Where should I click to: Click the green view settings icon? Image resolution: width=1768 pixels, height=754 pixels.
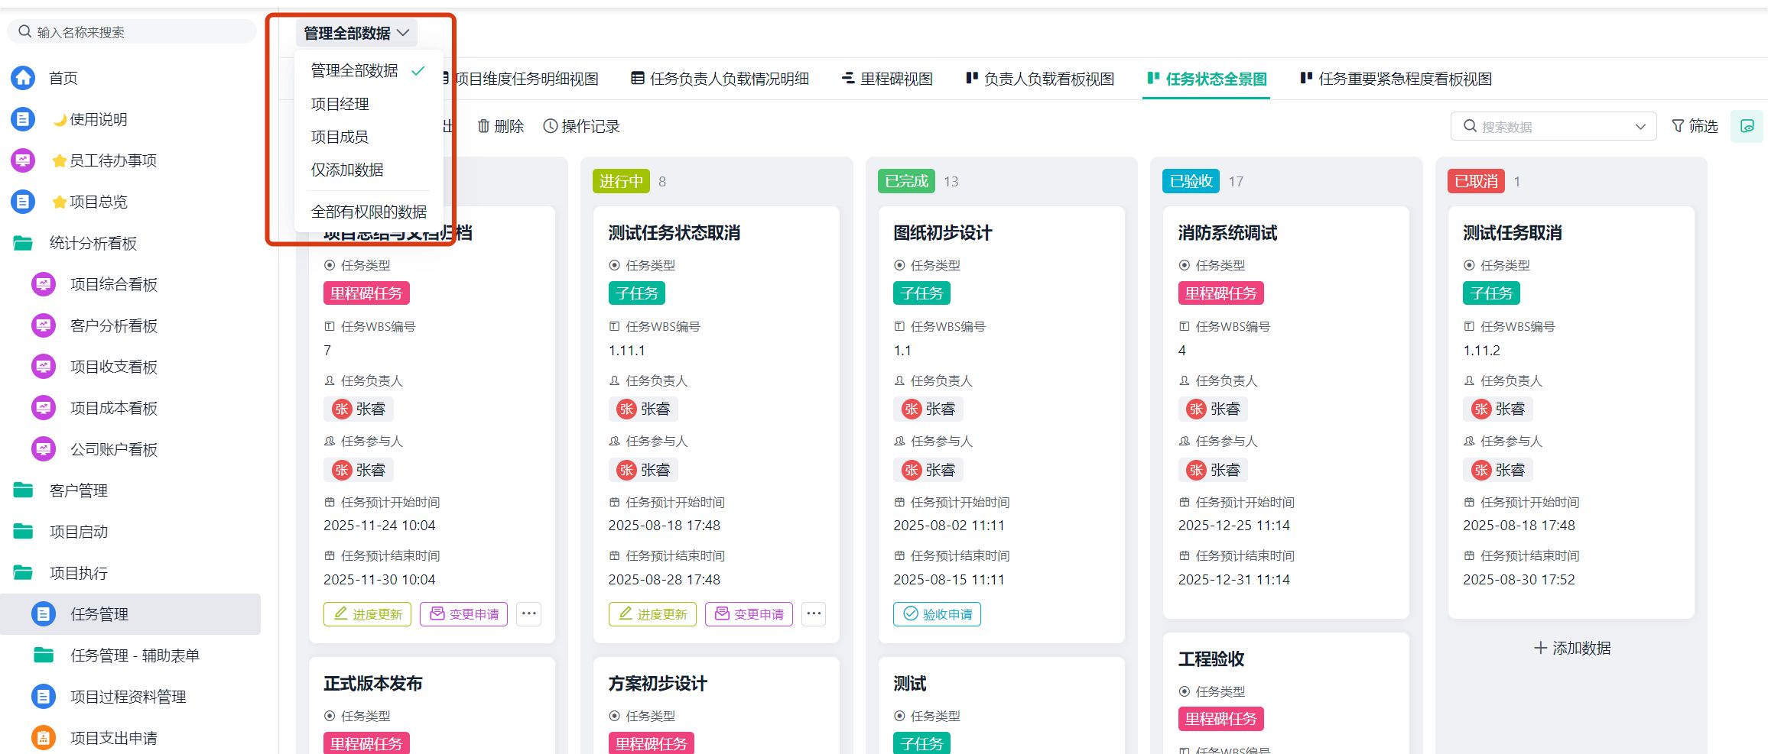(1747, 126)
